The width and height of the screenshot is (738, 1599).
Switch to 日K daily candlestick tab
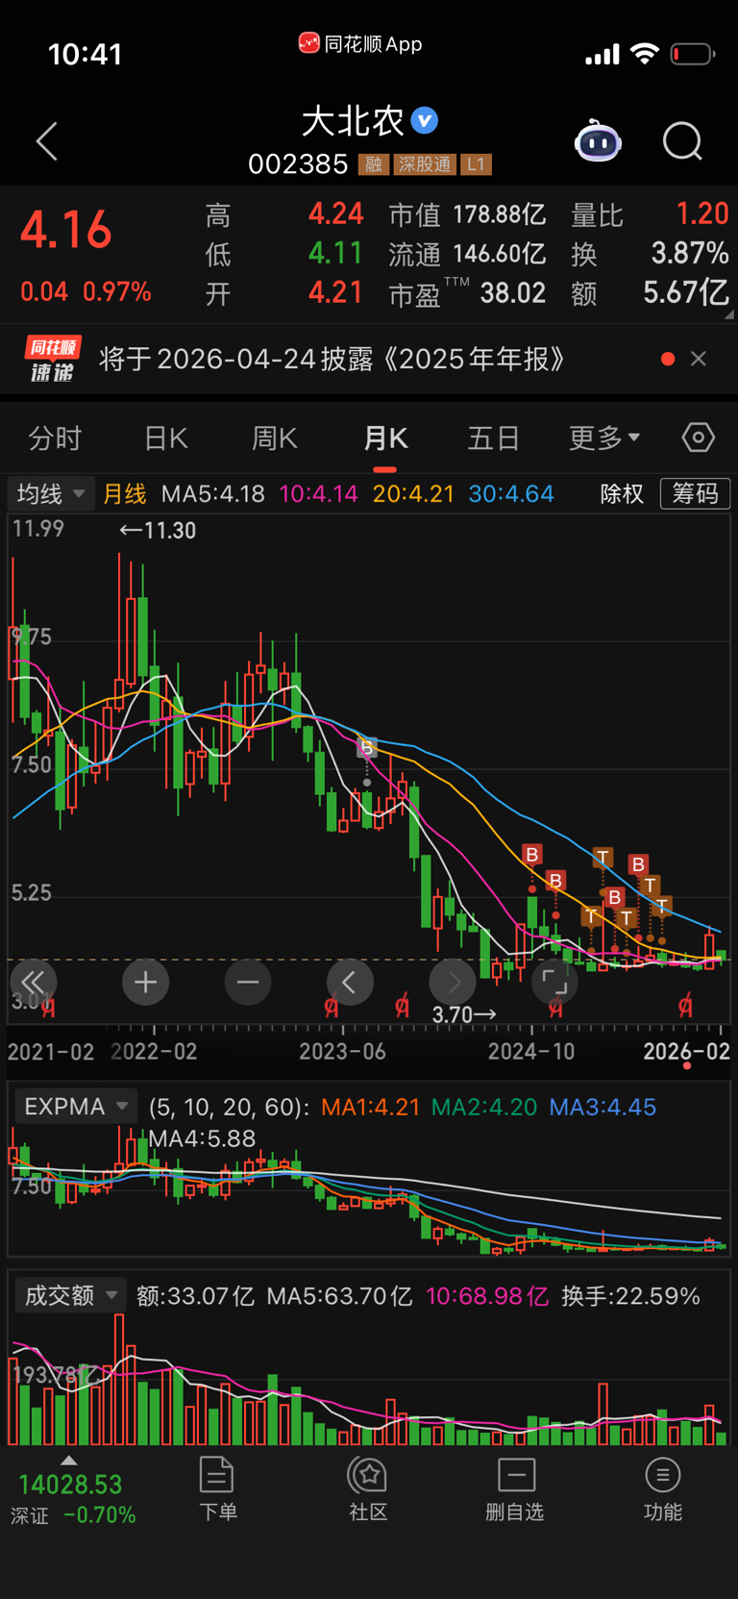pos(165,438)
